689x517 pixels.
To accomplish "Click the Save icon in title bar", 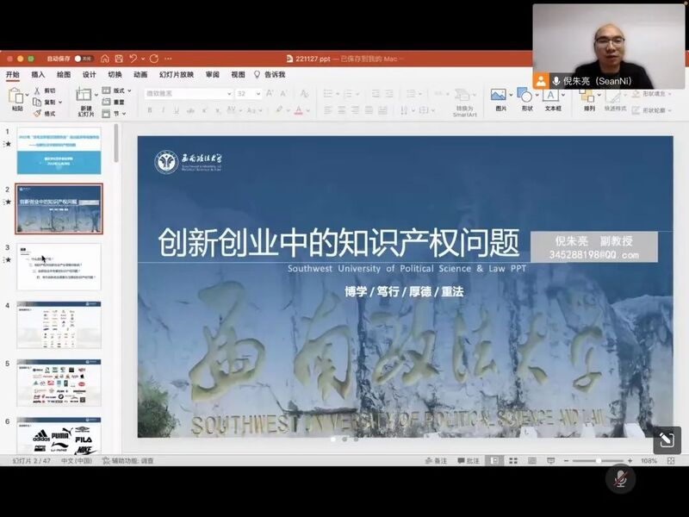I will click(119, 59).
